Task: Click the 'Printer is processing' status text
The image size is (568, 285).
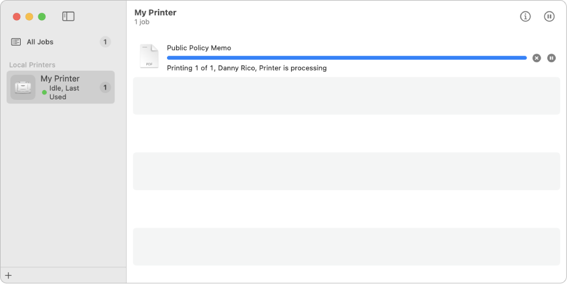Action: tap(293, 68)
